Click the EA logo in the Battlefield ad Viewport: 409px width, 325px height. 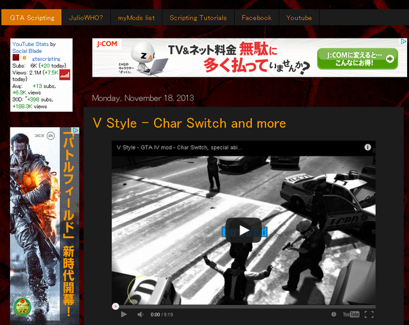pyautogui.click(x=50, y=136)
